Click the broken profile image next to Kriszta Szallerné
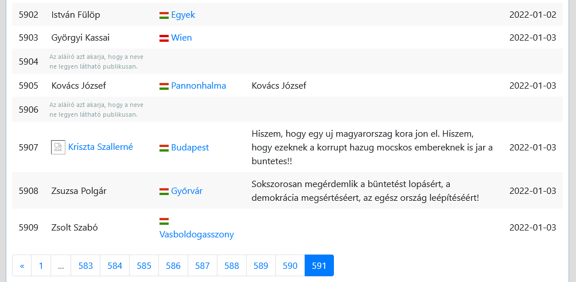 pos(58,147)
